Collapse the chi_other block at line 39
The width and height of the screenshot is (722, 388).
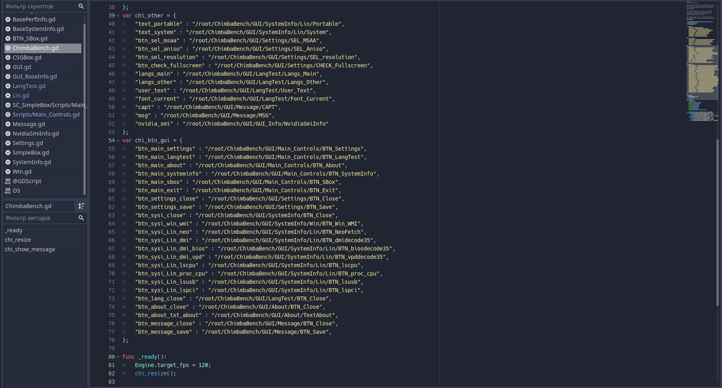[x=118, y=16]
